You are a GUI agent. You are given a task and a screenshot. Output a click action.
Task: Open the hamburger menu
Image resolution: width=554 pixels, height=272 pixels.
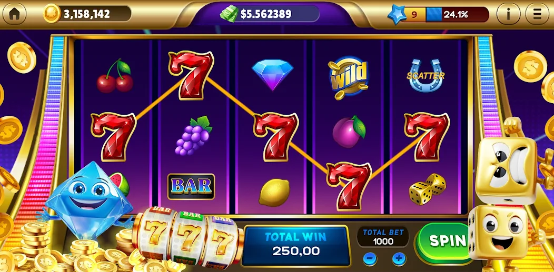pos(537,14)
